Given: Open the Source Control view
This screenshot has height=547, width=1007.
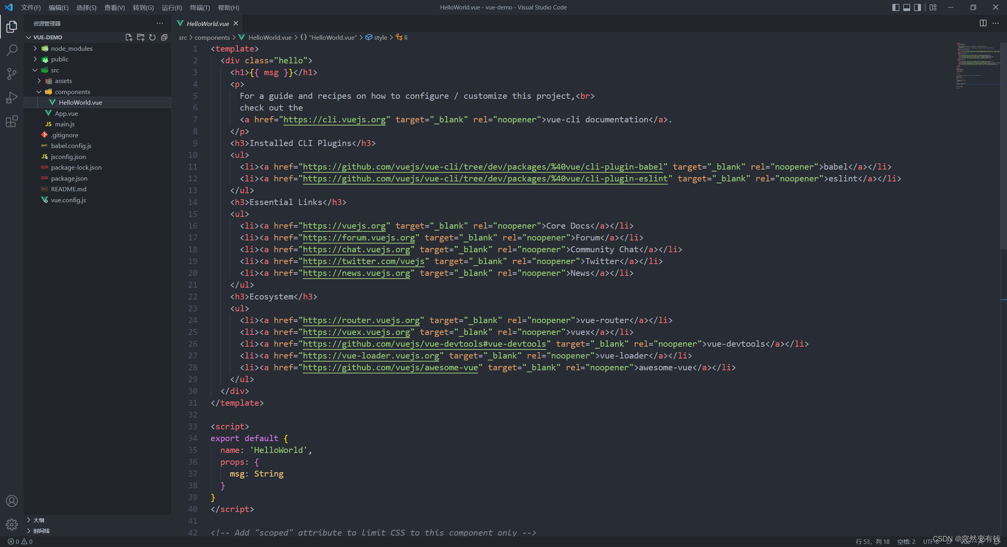Looking at the screenshot, I should pos(12,74).
